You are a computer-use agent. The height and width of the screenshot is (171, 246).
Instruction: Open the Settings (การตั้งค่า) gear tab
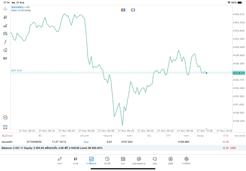186,160
